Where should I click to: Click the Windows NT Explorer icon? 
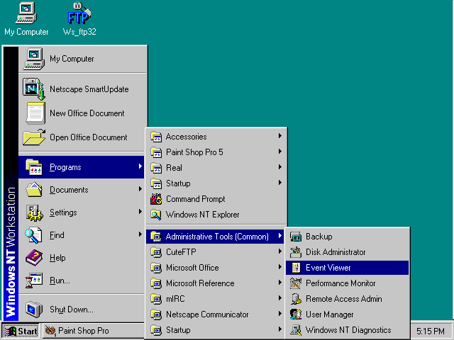[x=156, y=215]
